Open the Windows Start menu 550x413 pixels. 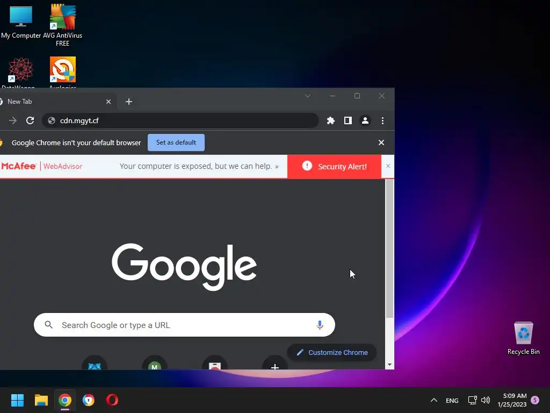17,400
